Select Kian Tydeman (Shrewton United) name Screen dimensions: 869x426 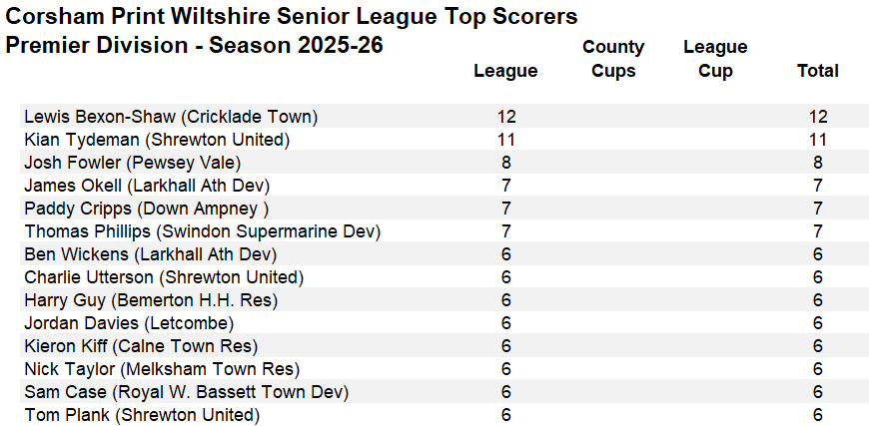tap(157, 140)
